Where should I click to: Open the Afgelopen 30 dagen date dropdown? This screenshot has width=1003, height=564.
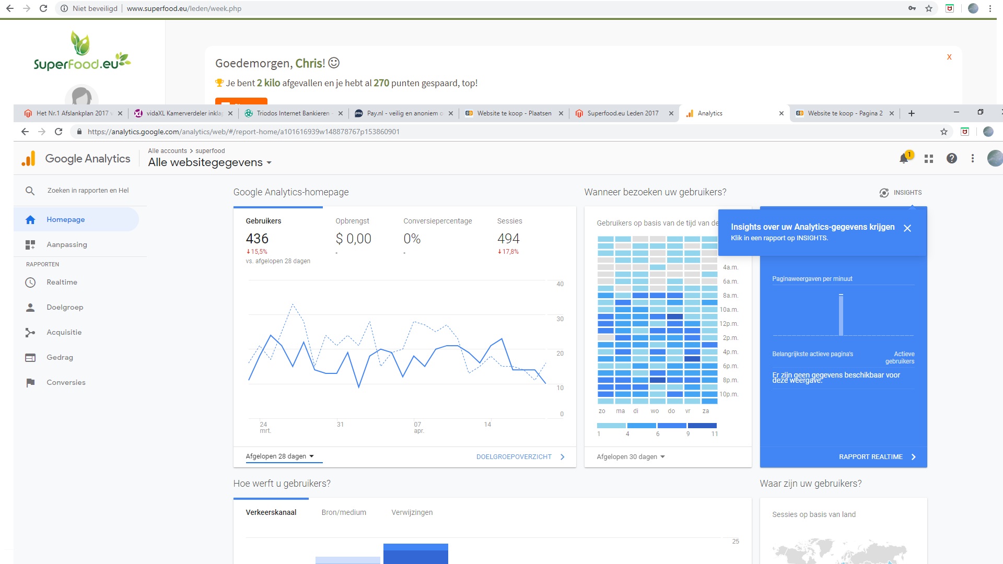pos(631,456)
